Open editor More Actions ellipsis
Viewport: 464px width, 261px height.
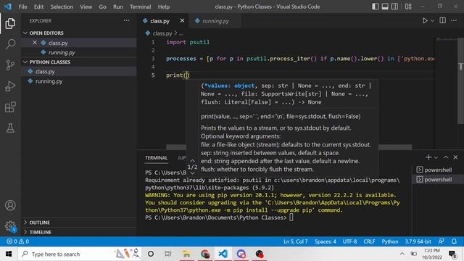(x=454, y=20)
